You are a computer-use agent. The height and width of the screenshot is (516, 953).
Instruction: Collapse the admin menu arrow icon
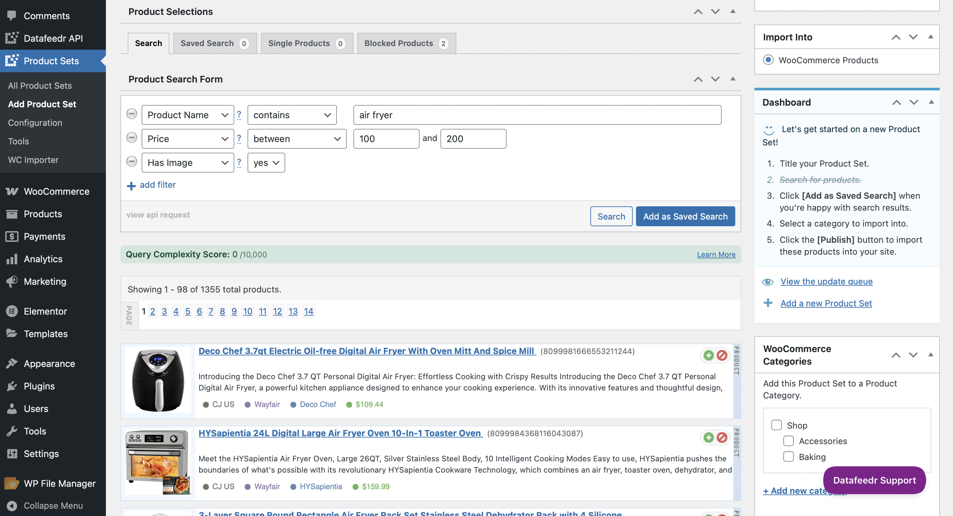click(x=12, y=506)
